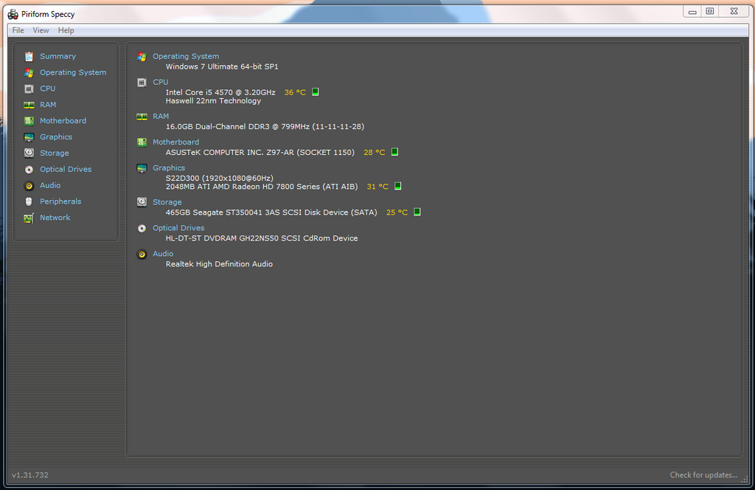The height and width of the screenshot is (490, 755).
Task: Click the Speccy app icon in title bar
Action: point(13,15)
